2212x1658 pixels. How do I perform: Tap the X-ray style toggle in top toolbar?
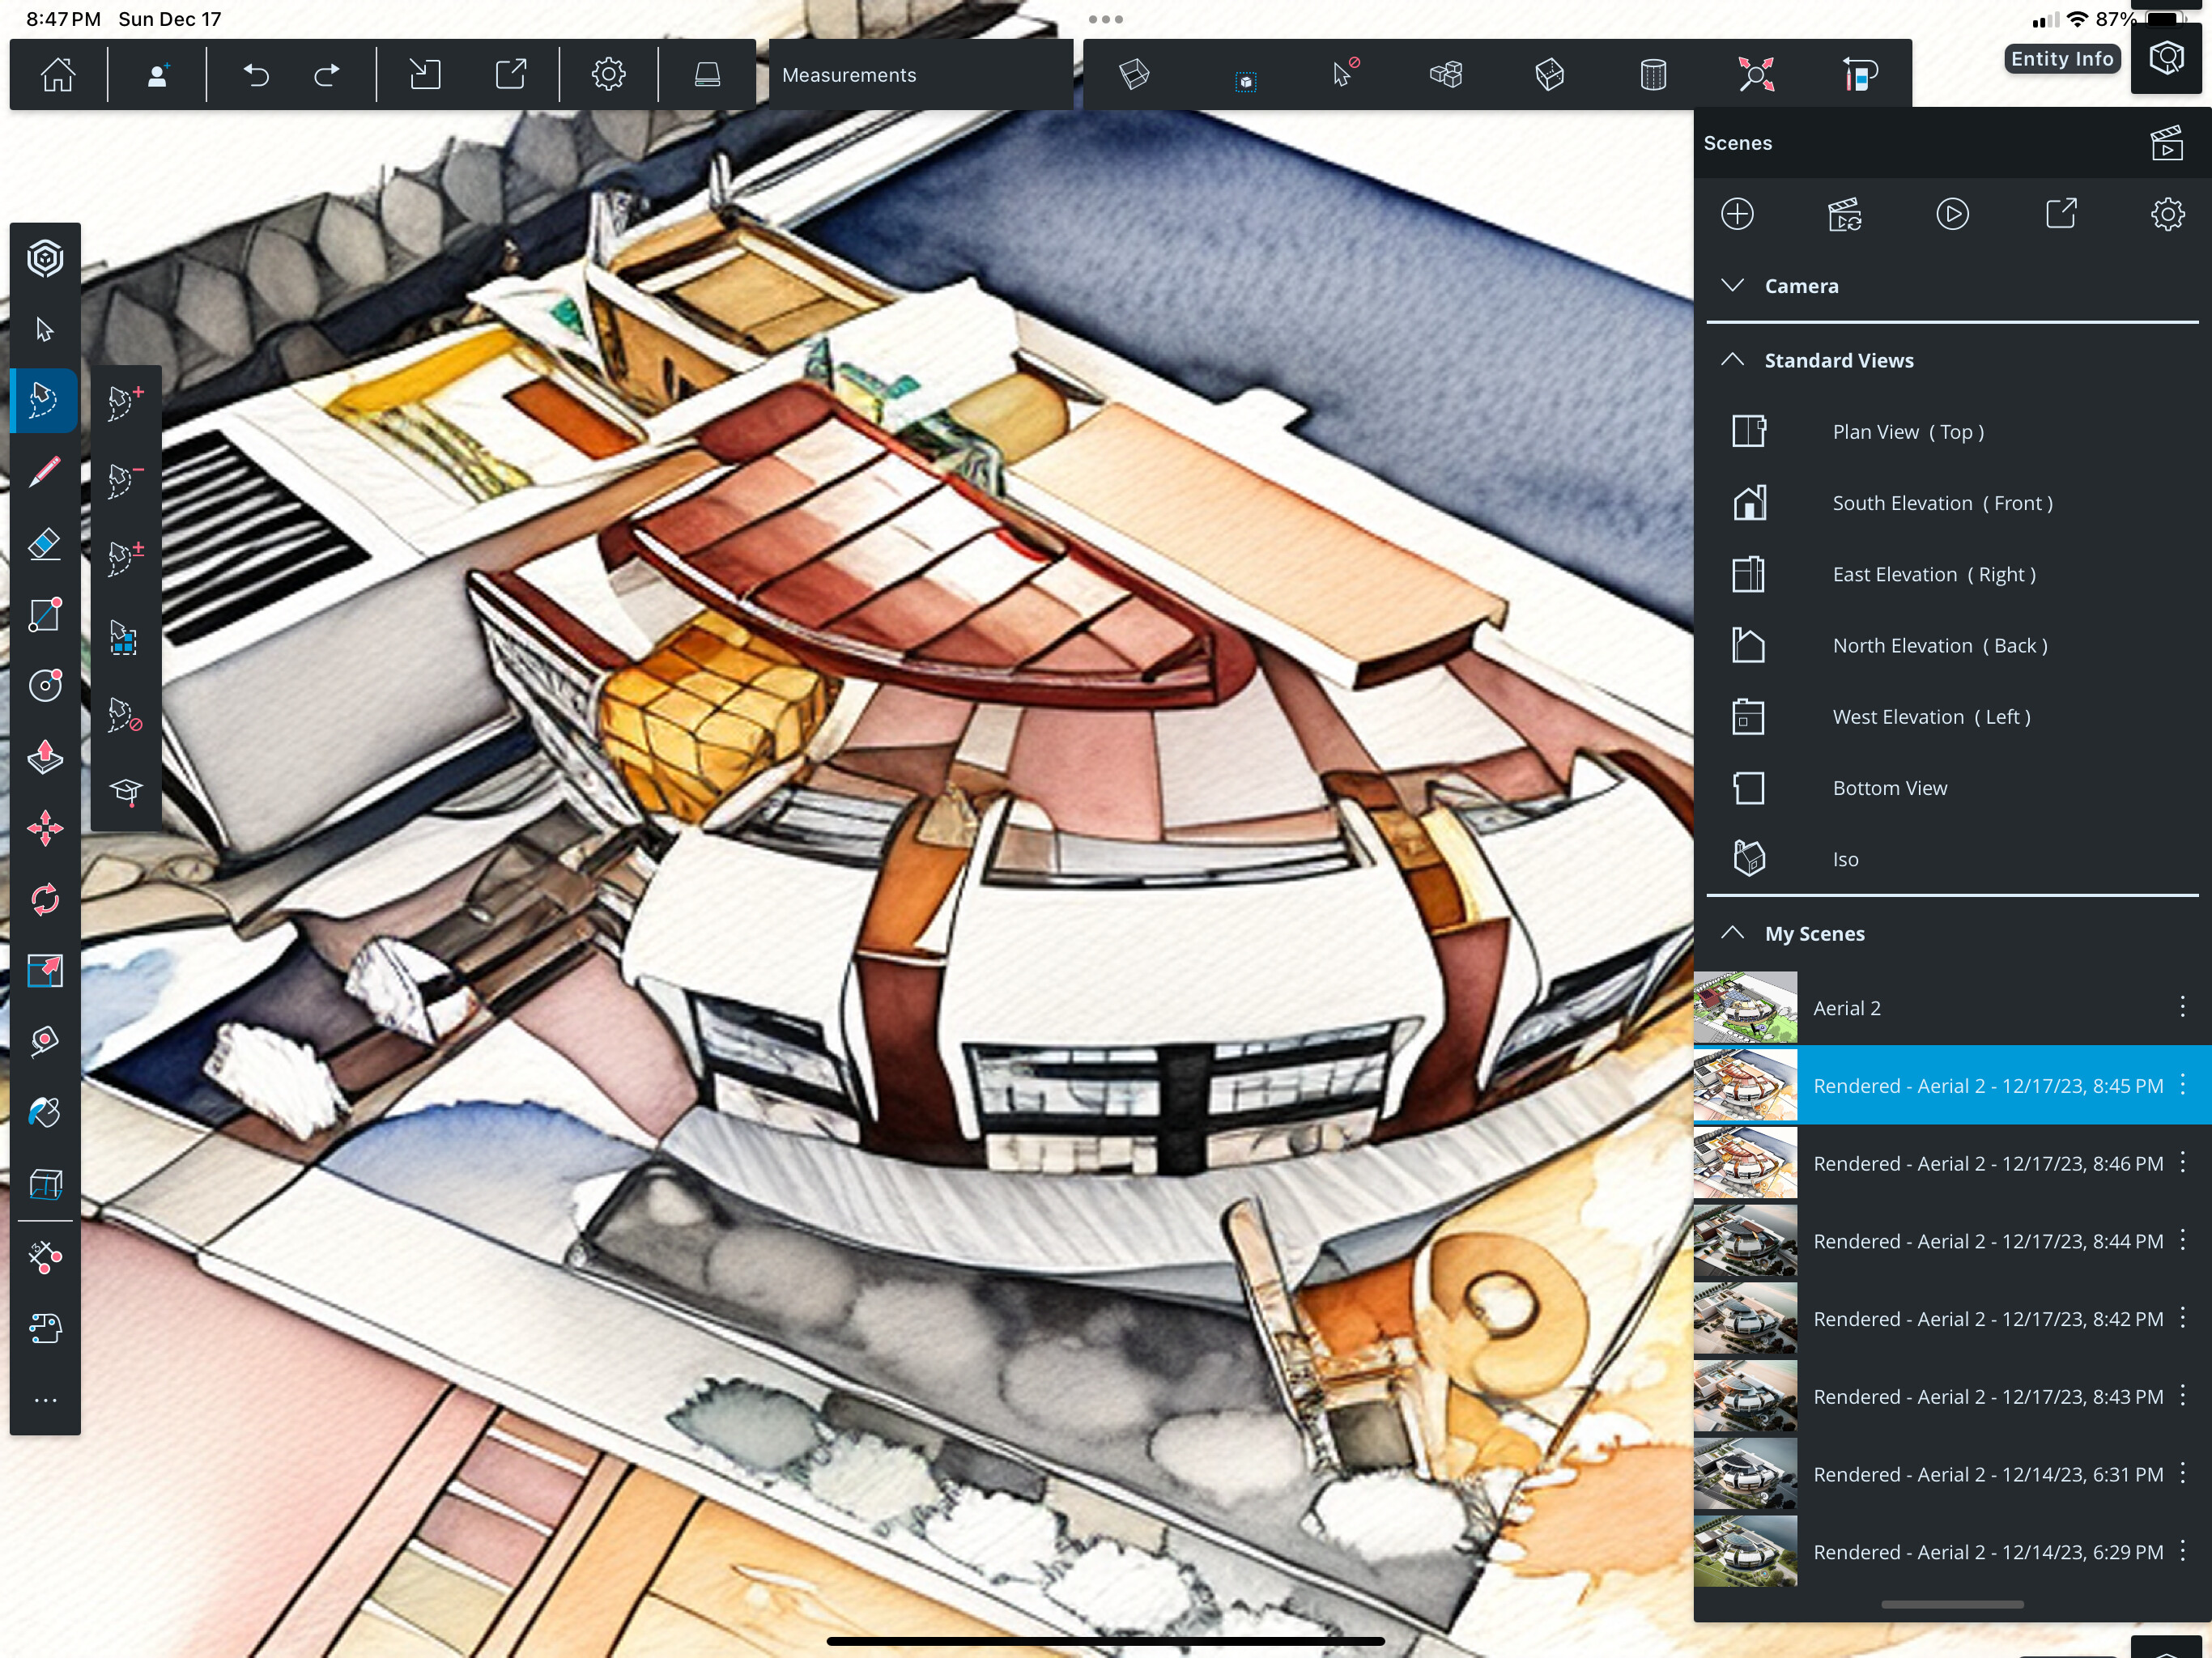[1134, 74]
